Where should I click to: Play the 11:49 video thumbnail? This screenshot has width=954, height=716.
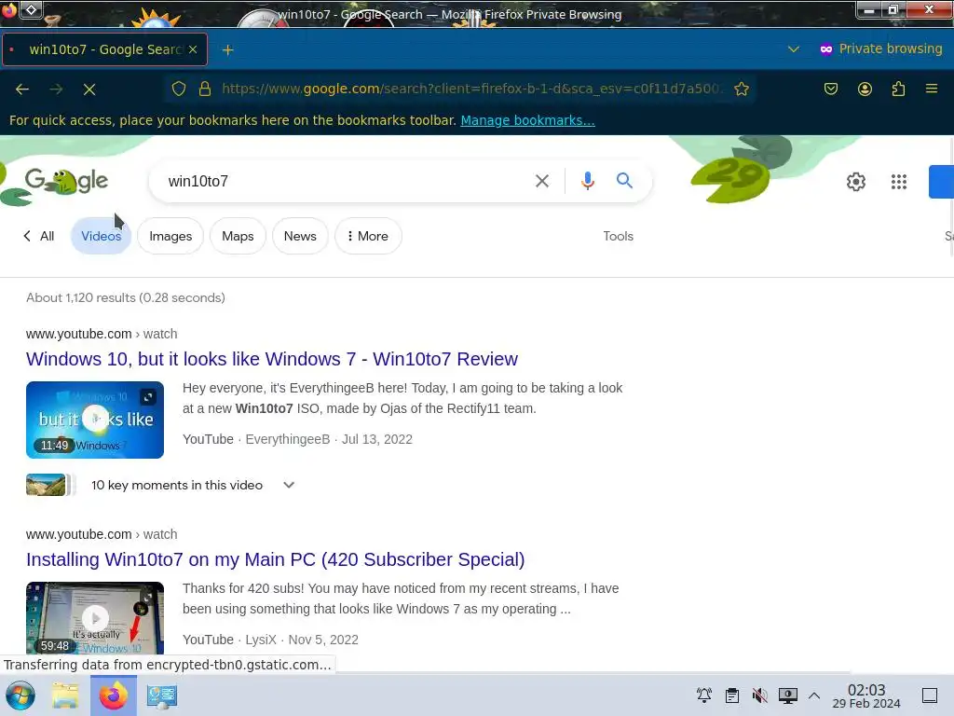click(95, 420)
